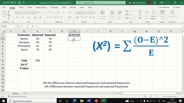Click the Save icon in title bar

pos(19,3)
